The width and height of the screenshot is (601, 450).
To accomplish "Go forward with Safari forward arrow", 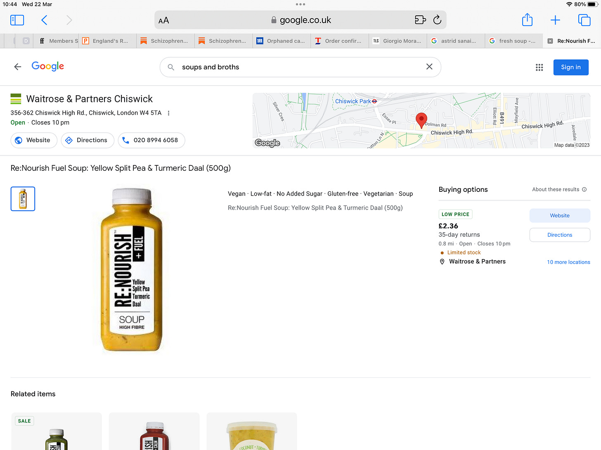I will coord(69,20).
